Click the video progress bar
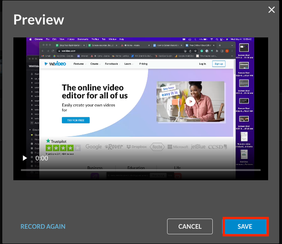282x244 pixels. (x=141, y=170)
